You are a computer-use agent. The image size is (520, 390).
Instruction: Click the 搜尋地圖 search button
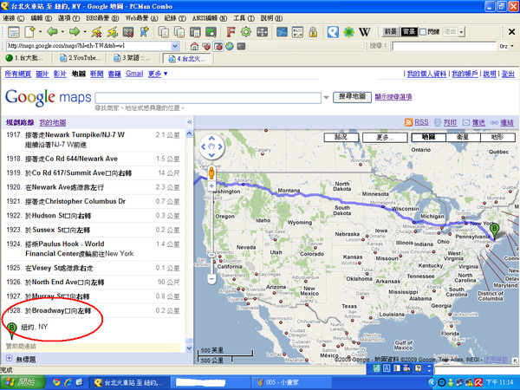[352, 97]
